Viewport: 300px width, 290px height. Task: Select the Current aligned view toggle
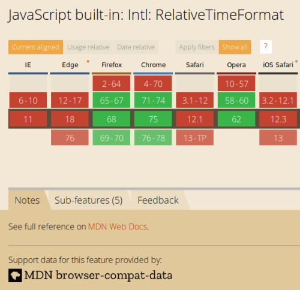pos(35,47)
